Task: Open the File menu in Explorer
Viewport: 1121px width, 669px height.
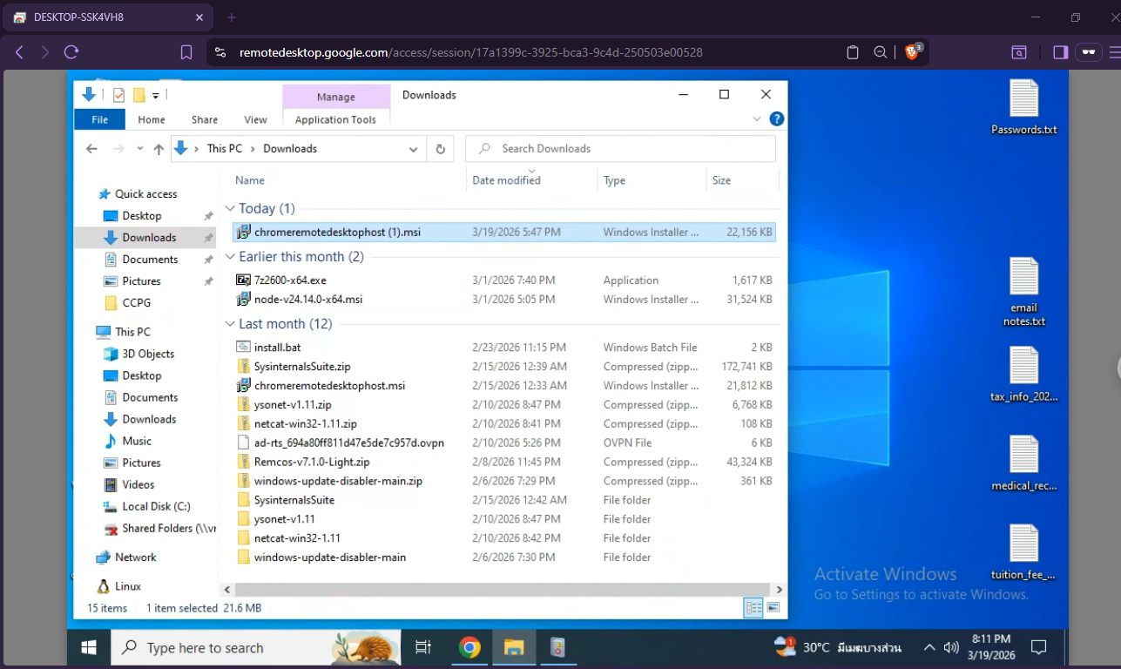Action: (x=99, y=119)
